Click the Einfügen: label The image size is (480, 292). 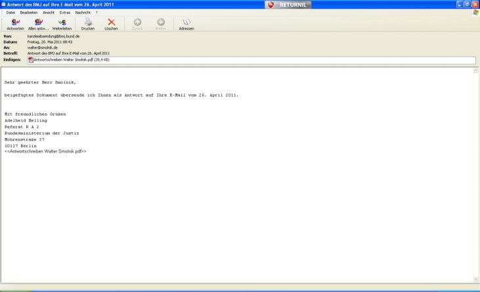(x=12, y=60)
